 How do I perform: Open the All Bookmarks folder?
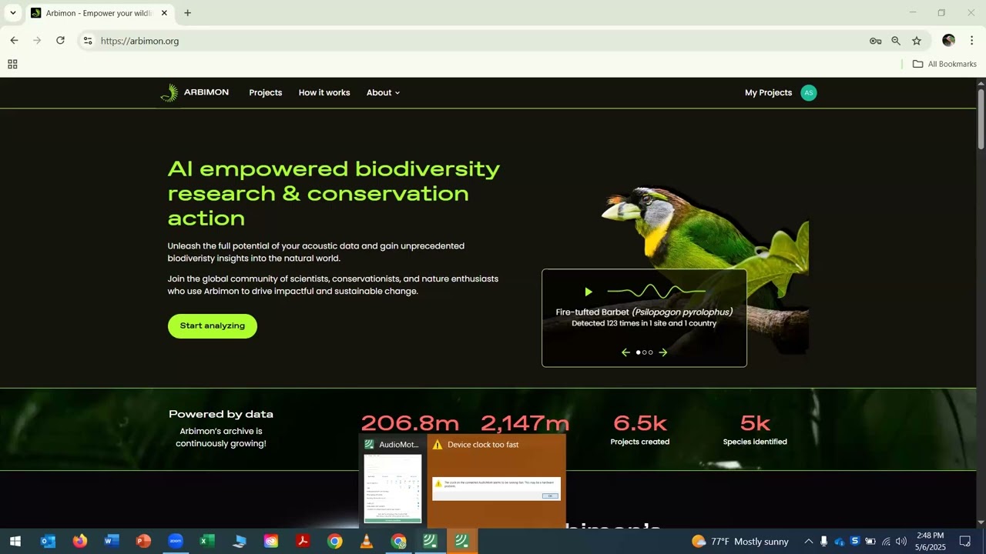[x=944, y=64]
